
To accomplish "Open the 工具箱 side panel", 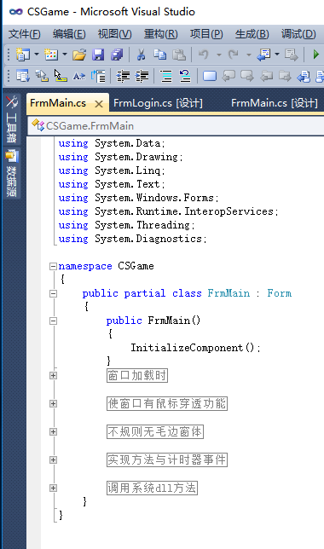I will click(12, 119).
